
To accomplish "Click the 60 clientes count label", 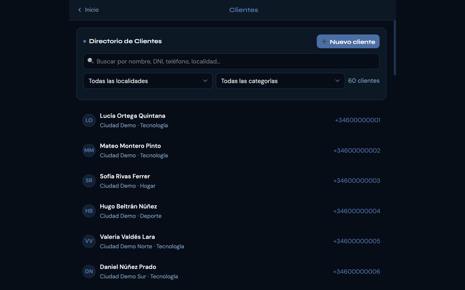I will tap(364, 81).
